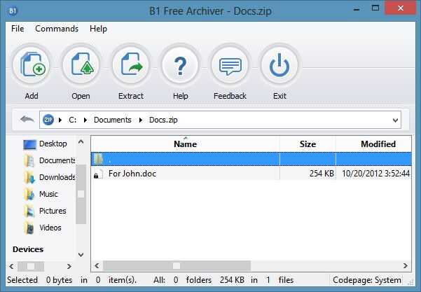This screenshot has height=292, width=421.
Task: Open the Commands menu
Action: click(57, 29)
